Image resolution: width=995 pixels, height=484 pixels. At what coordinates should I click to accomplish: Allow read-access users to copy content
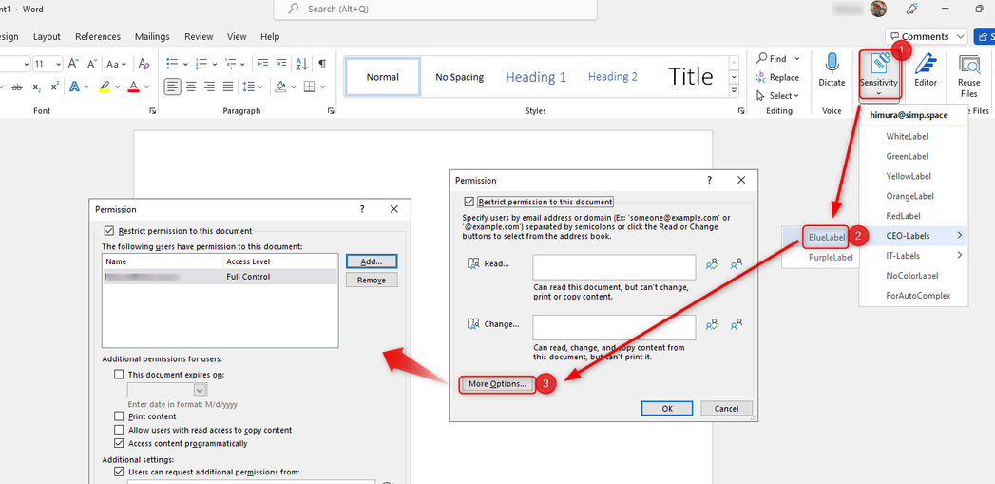(119, 430)
